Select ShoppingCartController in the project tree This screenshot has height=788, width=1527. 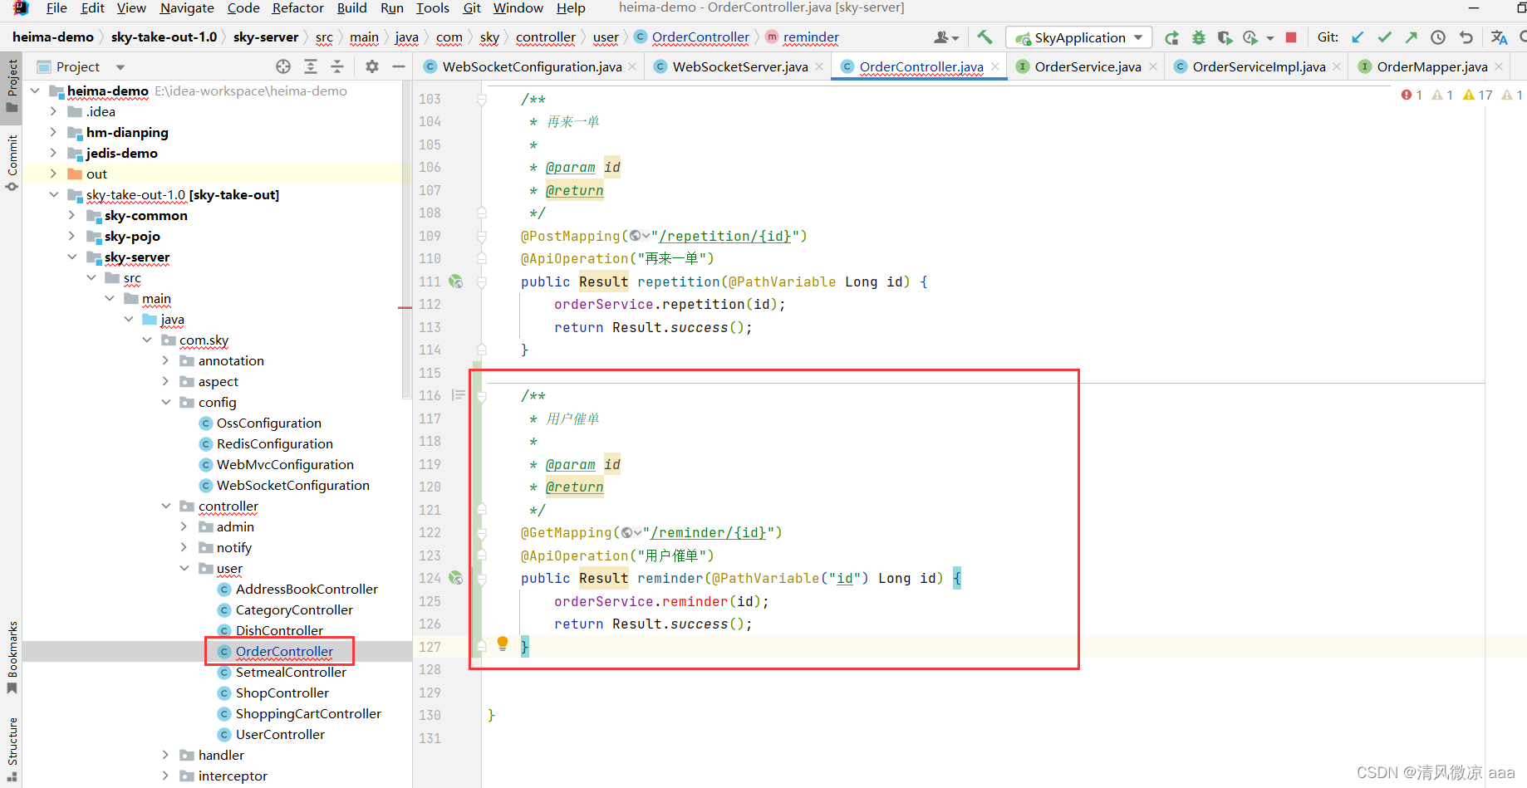tap(308, 713)
